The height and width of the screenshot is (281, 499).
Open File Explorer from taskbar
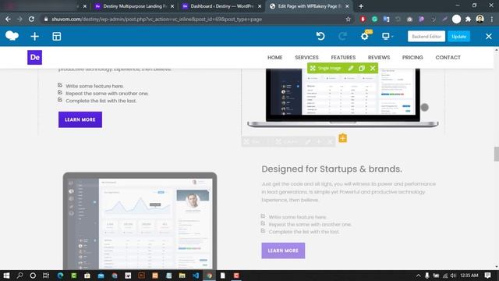[182, 276]
